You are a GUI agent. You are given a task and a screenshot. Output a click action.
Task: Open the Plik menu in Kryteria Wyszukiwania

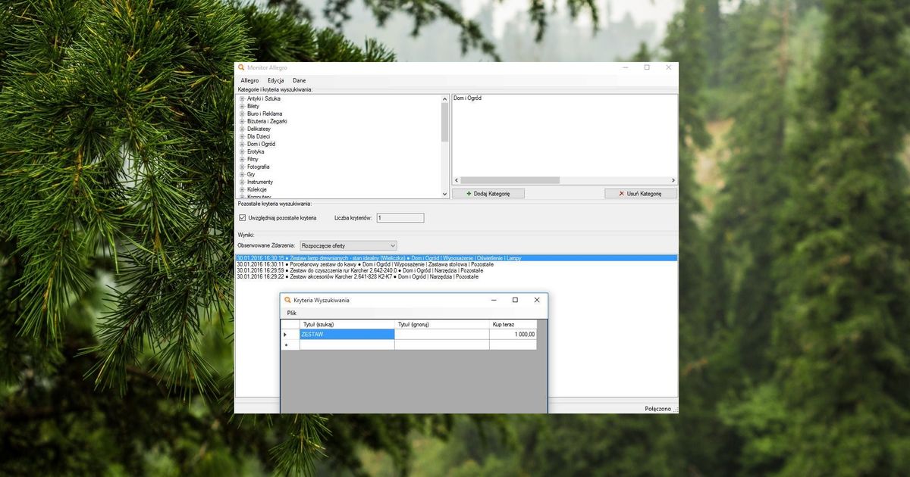(x=290, y=312)
